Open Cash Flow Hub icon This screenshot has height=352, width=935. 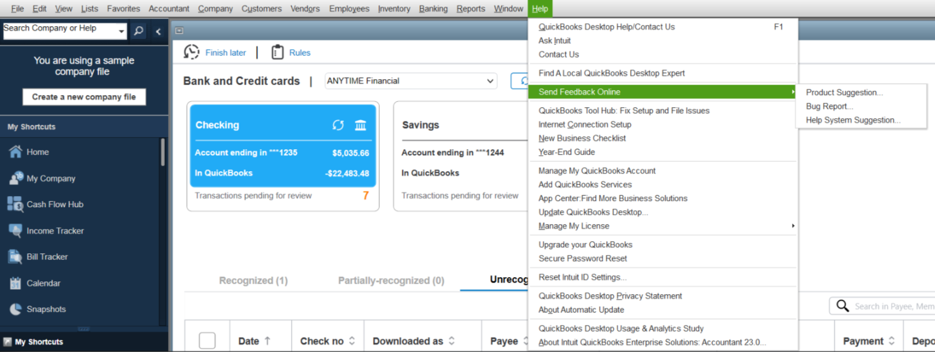[15, 204]
